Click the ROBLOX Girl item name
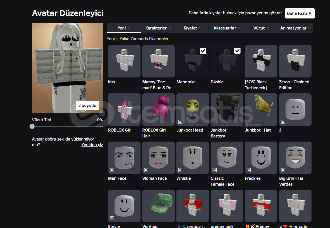Viewport: 330px width, 228px height. click(x=120, y=130)
